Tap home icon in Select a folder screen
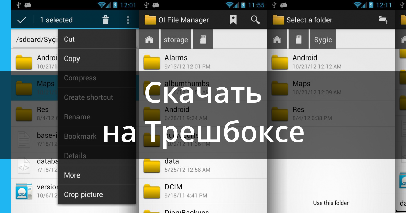Screen dimensions: 406x213 (x=277, y=40)
